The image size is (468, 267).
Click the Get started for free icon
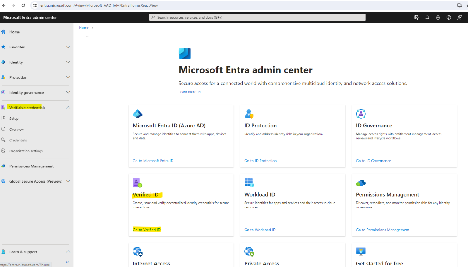[x=361, y=252]
